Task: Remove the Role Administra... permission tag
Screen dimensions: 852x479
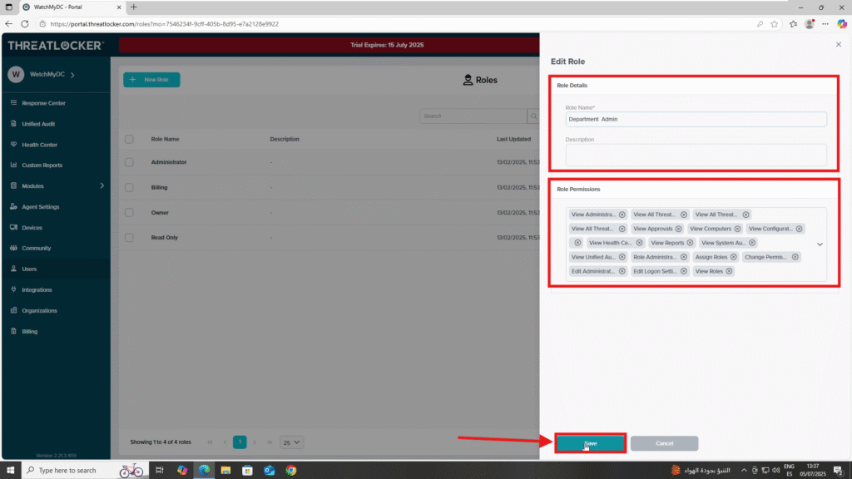Action: tap(684, 257)
